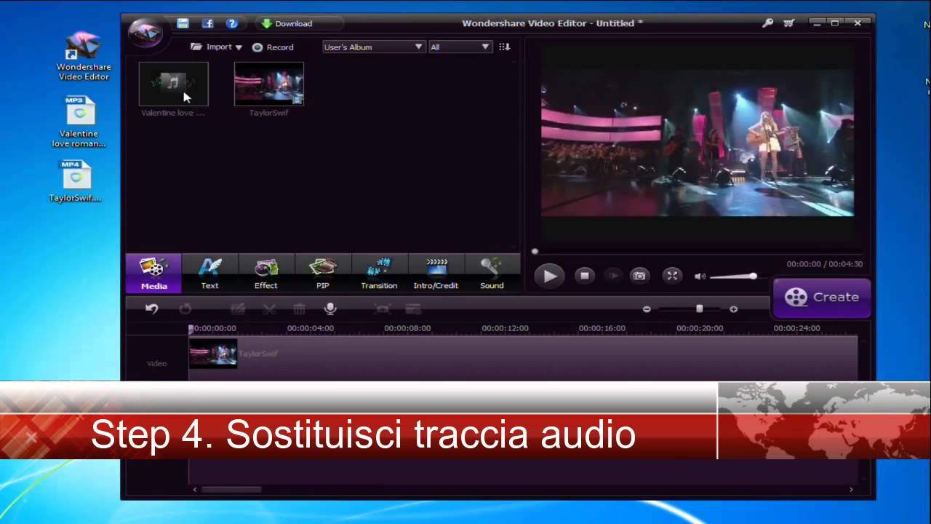Click the crop icon in timeline toolbar
The image size is (931, 524).
click(x=383, y=309)
